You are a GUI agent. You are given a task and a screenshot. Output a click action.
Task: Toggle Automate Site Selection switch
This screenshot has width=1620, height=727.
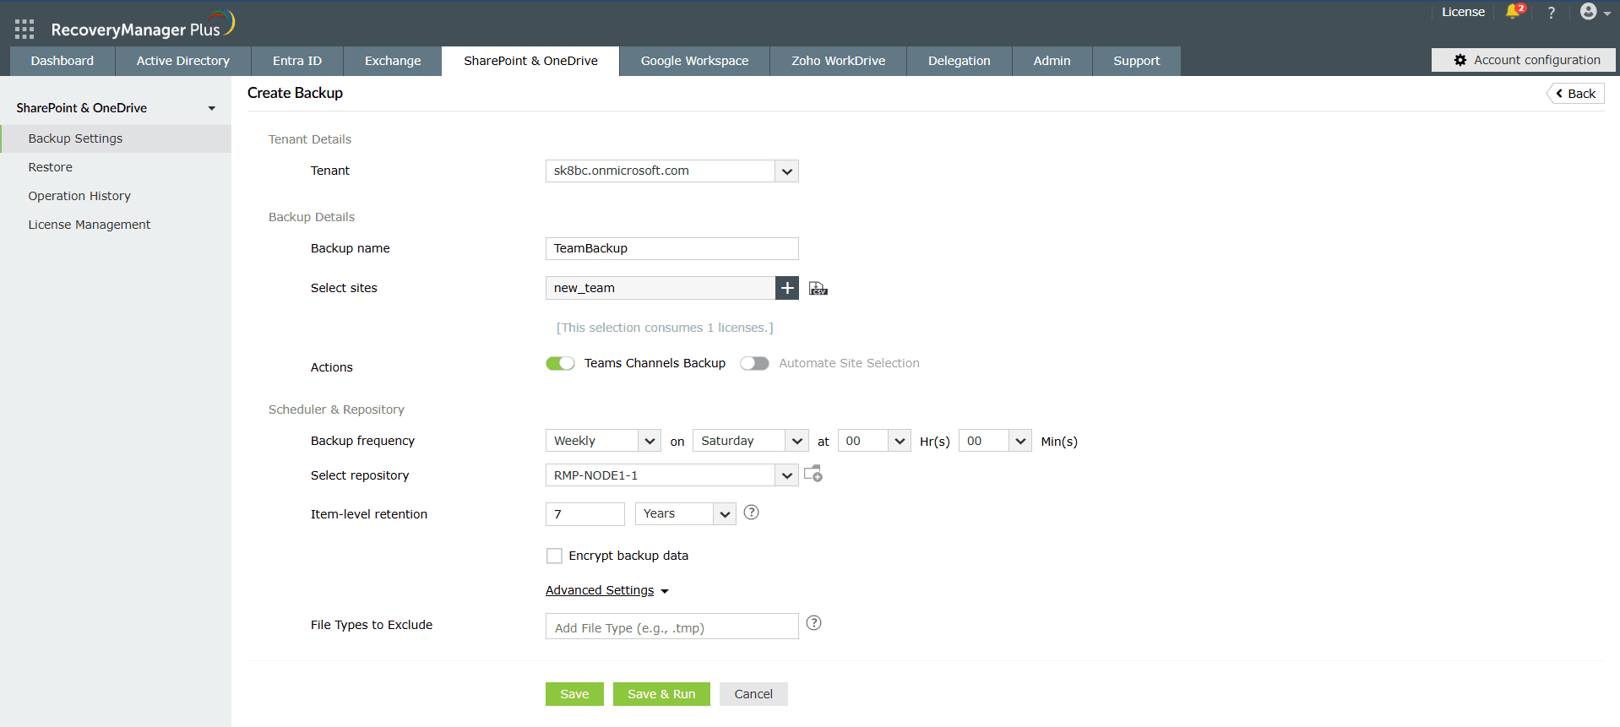pos(754,363)
